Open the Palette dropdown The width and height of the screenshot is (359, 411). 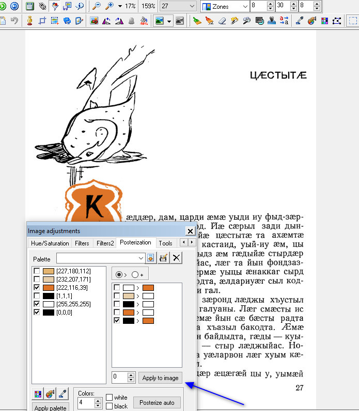click(x=141, y=258)
